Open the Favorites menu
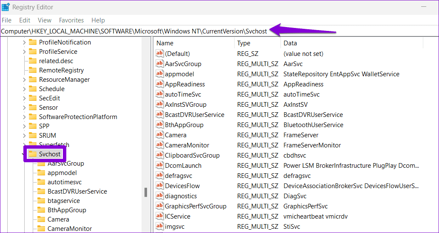This screenshot has height=233, width=439. pyautogui.click(x=71, y=20)
